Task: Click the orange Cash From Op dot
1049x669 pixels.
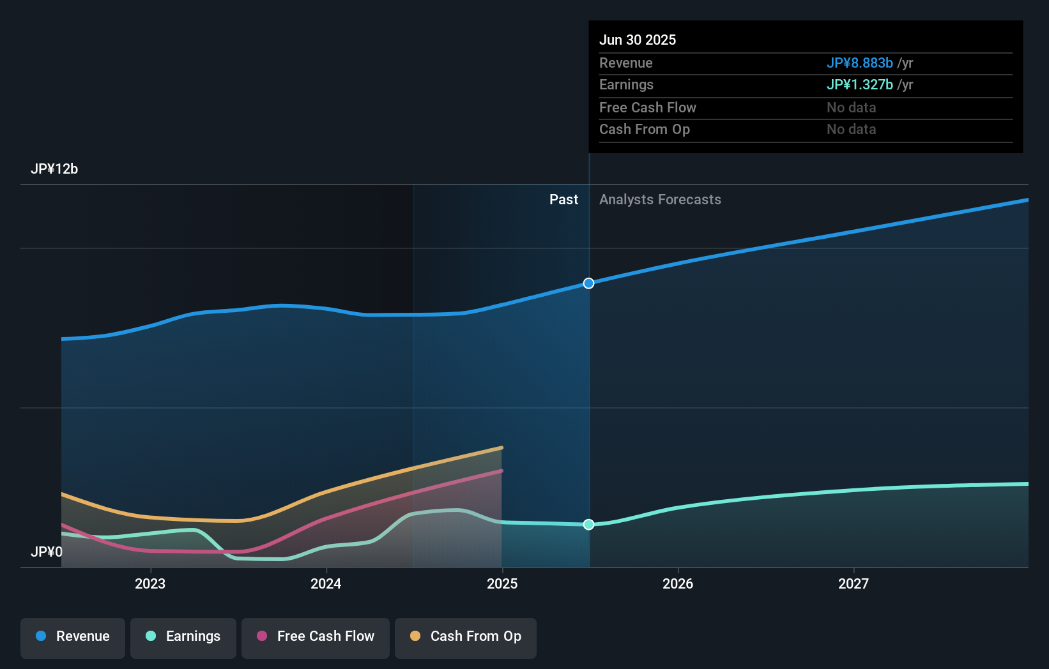Action: [x=415, y=636]
